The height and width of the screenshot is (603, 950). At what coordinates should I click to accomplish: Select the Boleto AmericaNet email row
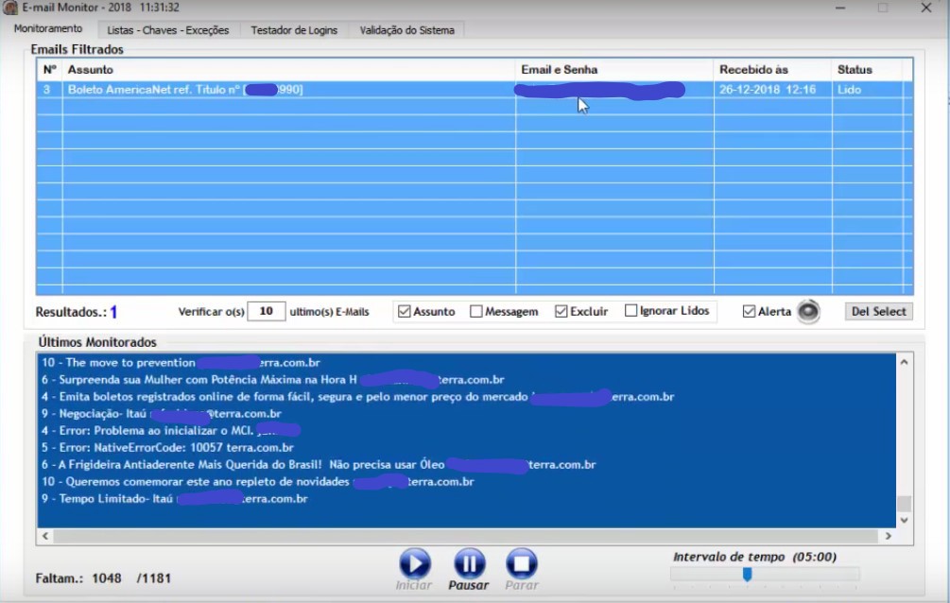pos(284,90)
